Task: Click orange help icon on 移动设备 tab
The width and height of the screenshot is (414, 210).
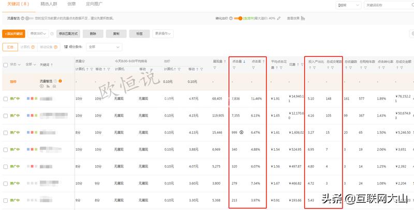Action: tap(56, 47)
